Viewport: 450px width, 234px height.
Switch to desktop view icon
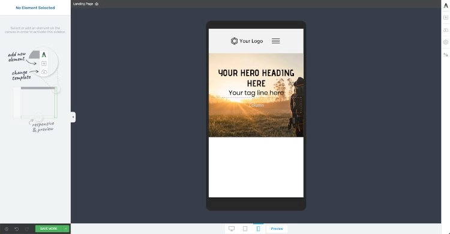pyautogui.click(x=232, y=229)
